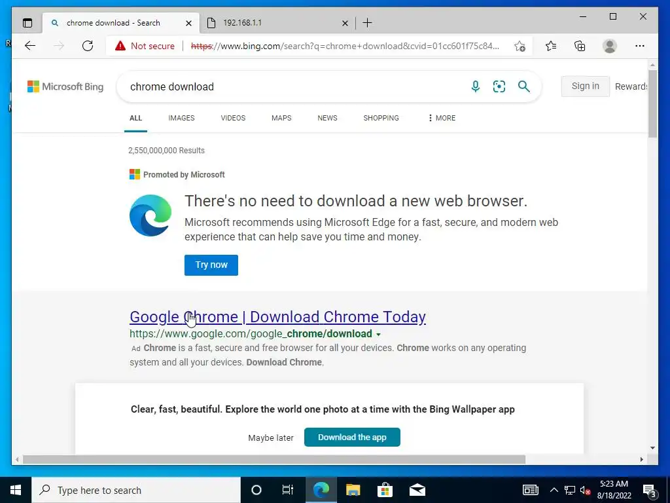Click the Not secure warning icon

[120, 46]
